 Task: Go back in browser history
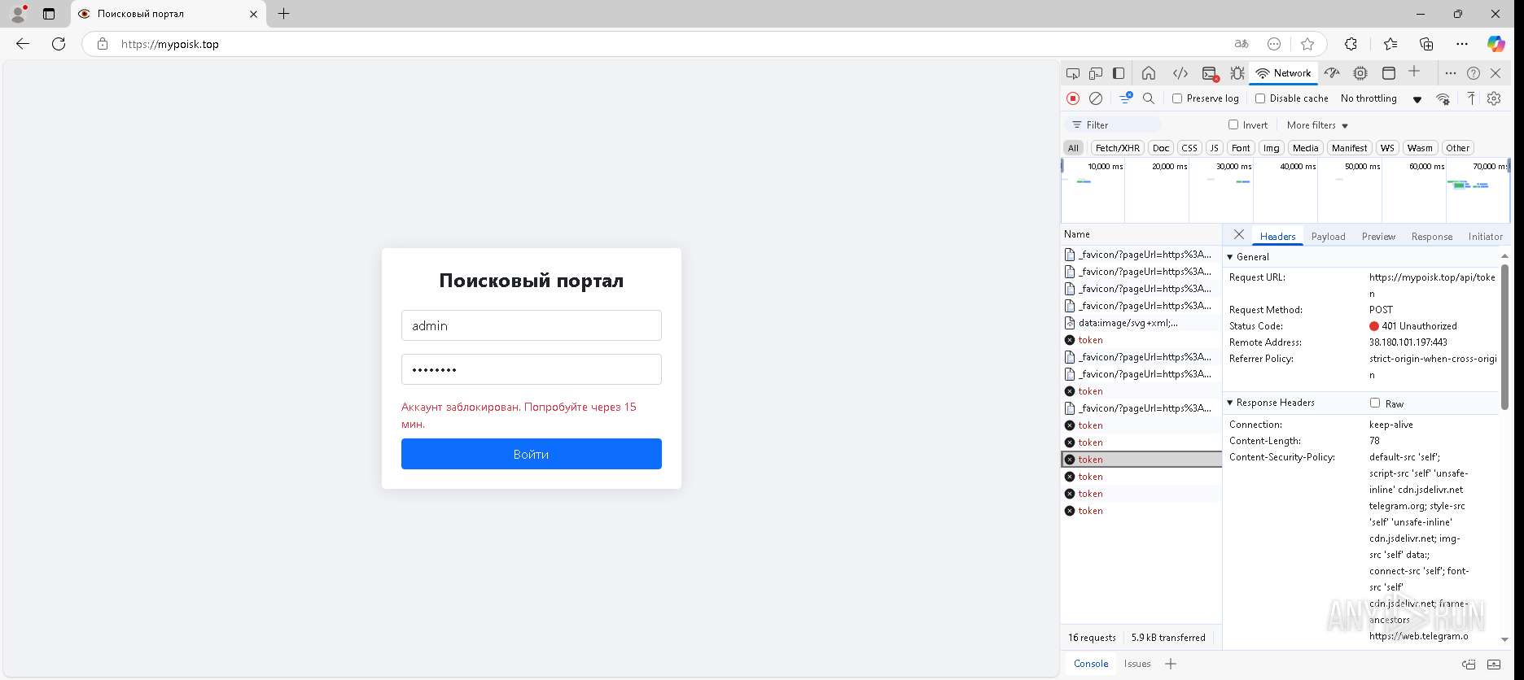23,44
